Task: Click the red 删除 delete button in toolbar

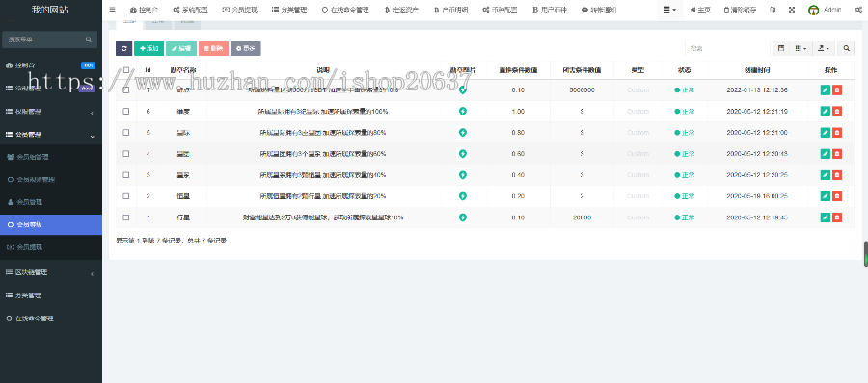Action: click(x=213, y=49)
